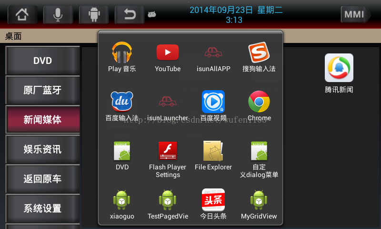Launch File Explorer
This screenshot has width=381, height=229.
point(213,156)
